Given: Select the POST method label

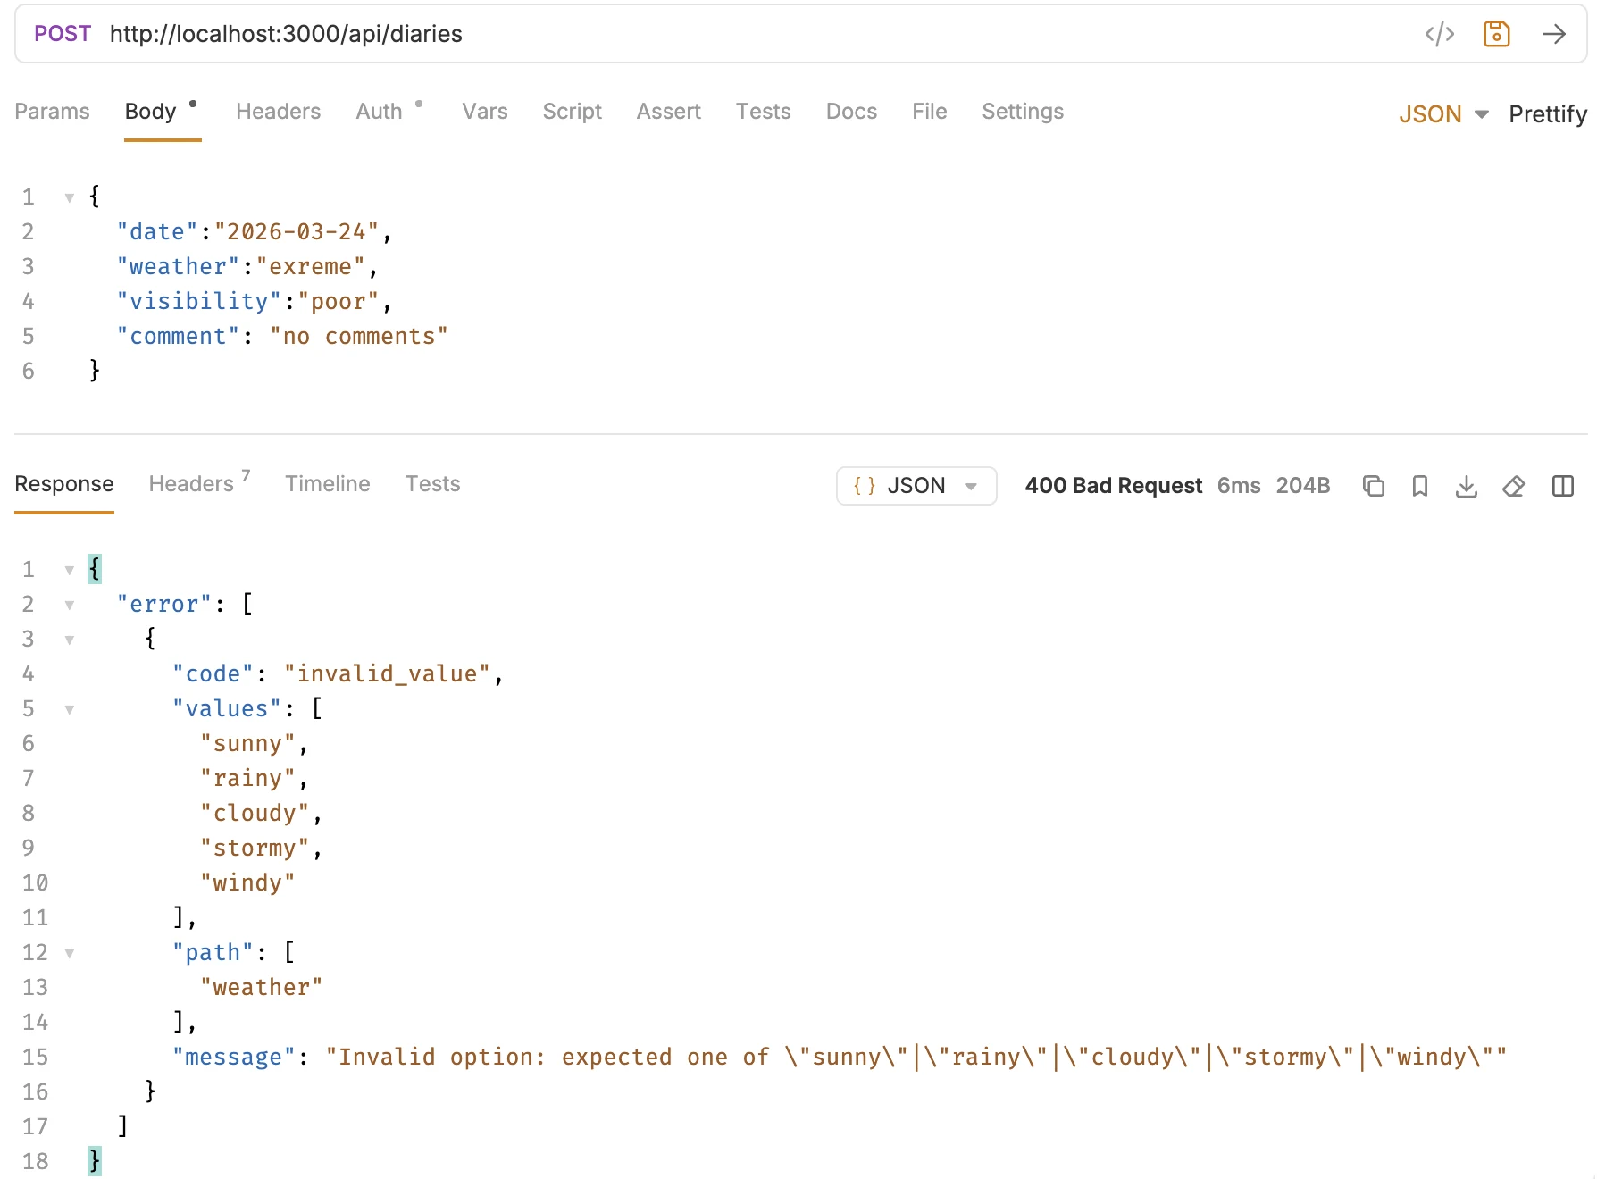Looking at the screenshot, I should [x=63, y=34].
